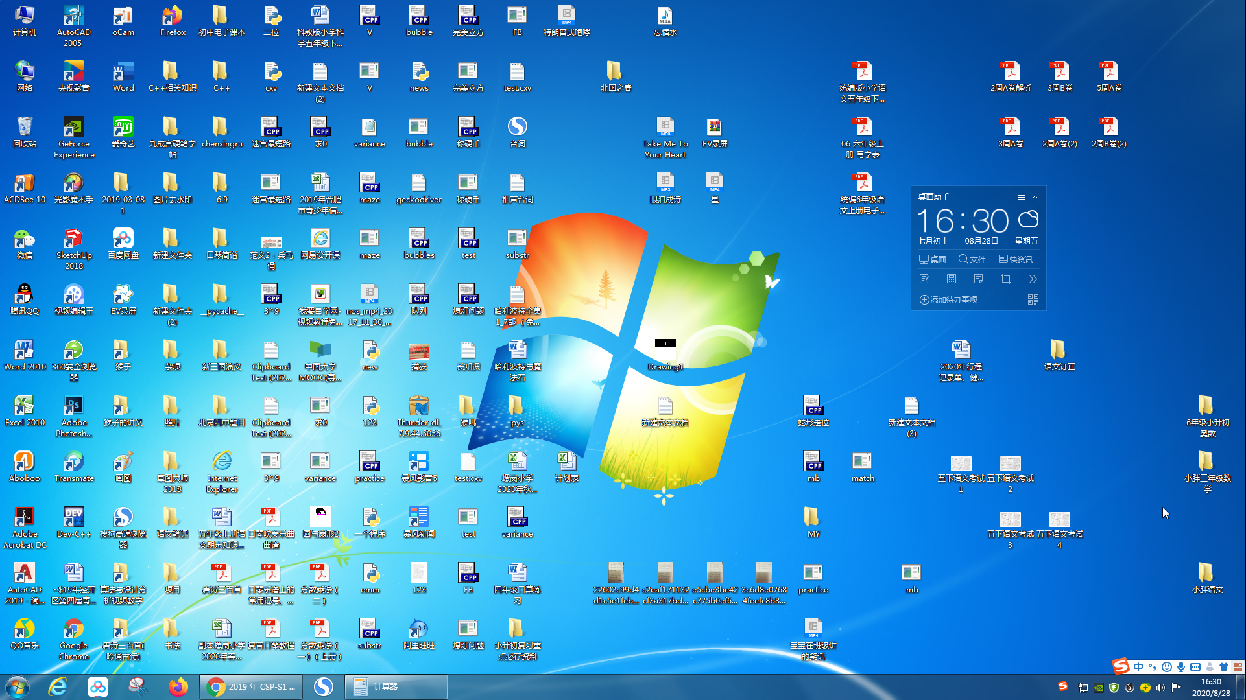This screenshot has height=700, width=1246.
Task: Toggle the Sogou IME soft keyboard
Action: 1195,667
